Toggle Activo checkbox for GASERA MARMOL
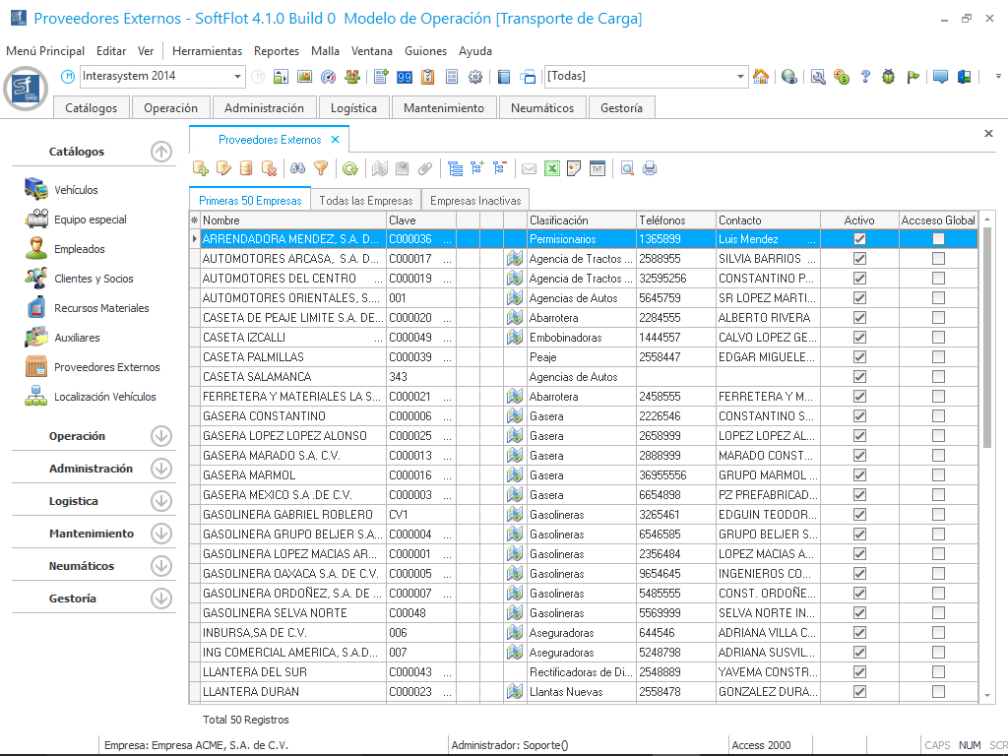 click(859, 475)
